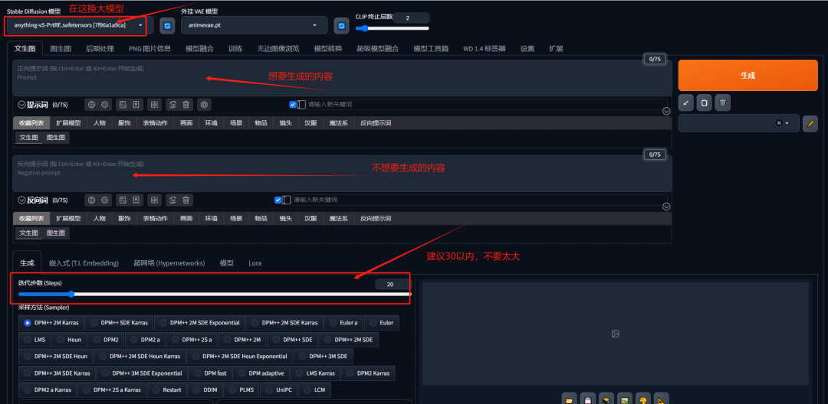This screenshot has width=828, height=404.
Task: Refresh the Stable Diffusion model list
Action: (167, 25)
